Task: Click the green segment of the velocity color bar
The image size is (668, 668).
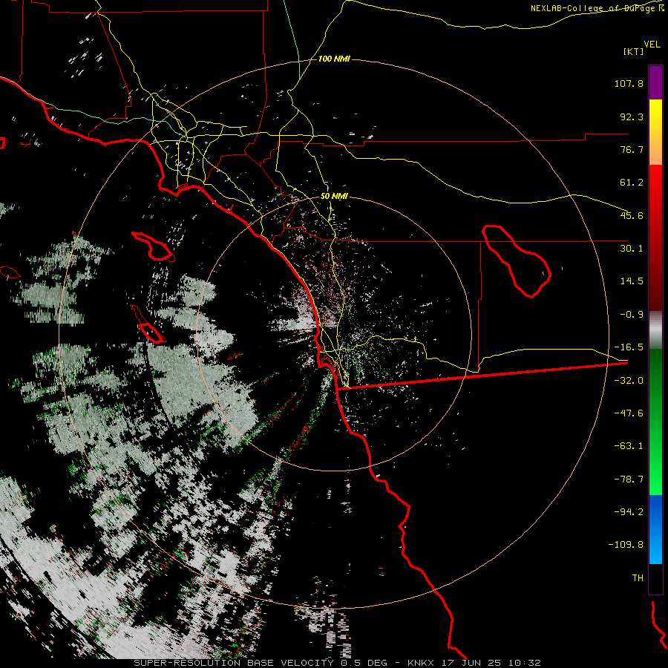Action: [x=655, y=422]
